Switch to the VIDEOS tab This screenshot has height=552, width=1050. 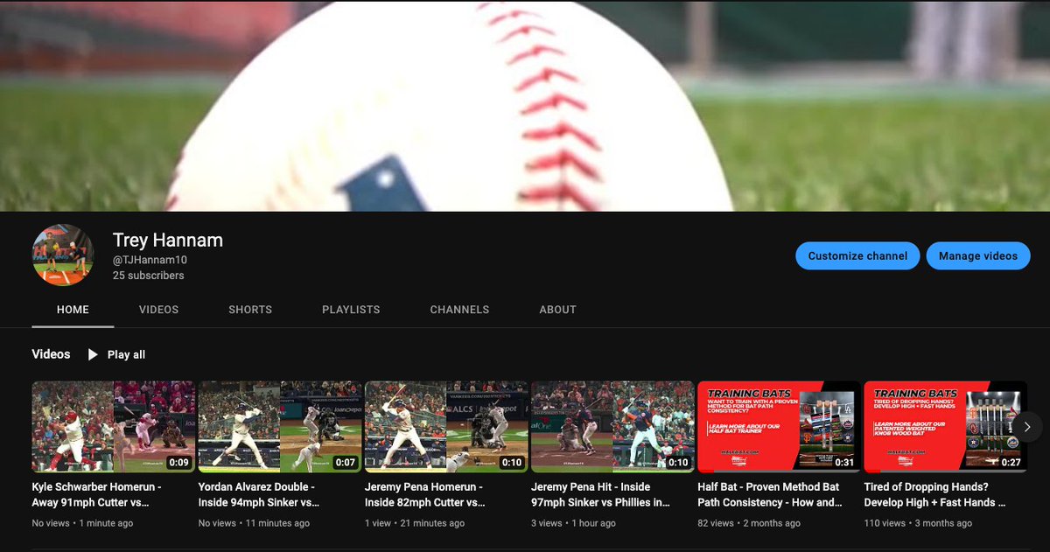(158, 309)
